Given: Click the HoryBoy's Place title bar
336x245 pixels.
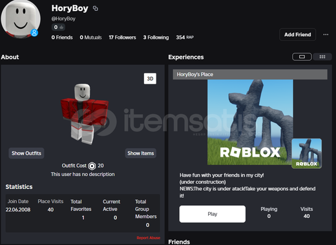Looking at the screenshot, I should [x=250, y=74].
